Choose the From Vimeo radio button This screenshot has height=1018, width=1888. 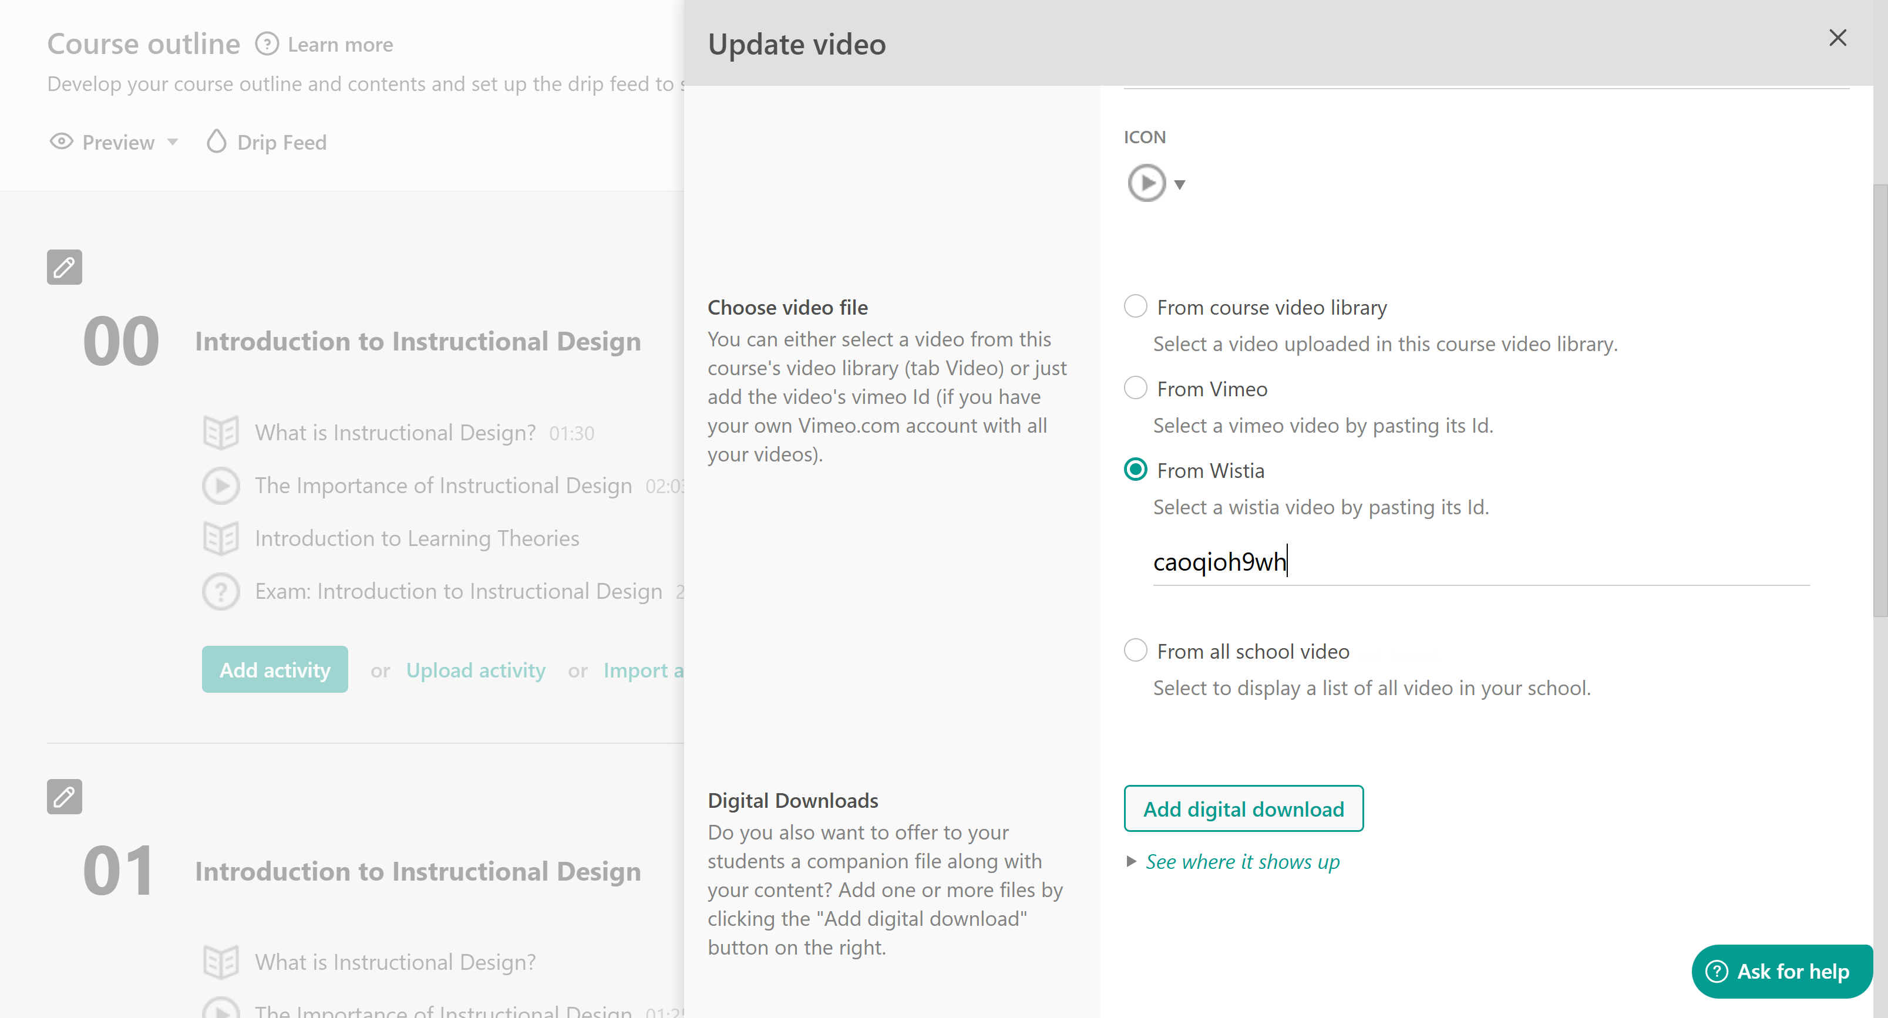point(1135,387)
